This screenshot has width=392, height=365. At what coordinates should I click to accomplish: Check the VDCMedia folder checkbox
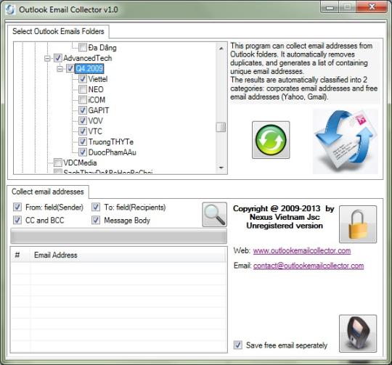(x=58, y=163)
